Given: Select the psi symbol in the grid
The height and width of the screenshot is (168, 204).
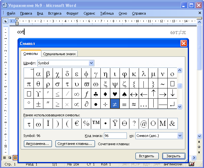Looking at the screenshot, I should [x=115, y=83].
